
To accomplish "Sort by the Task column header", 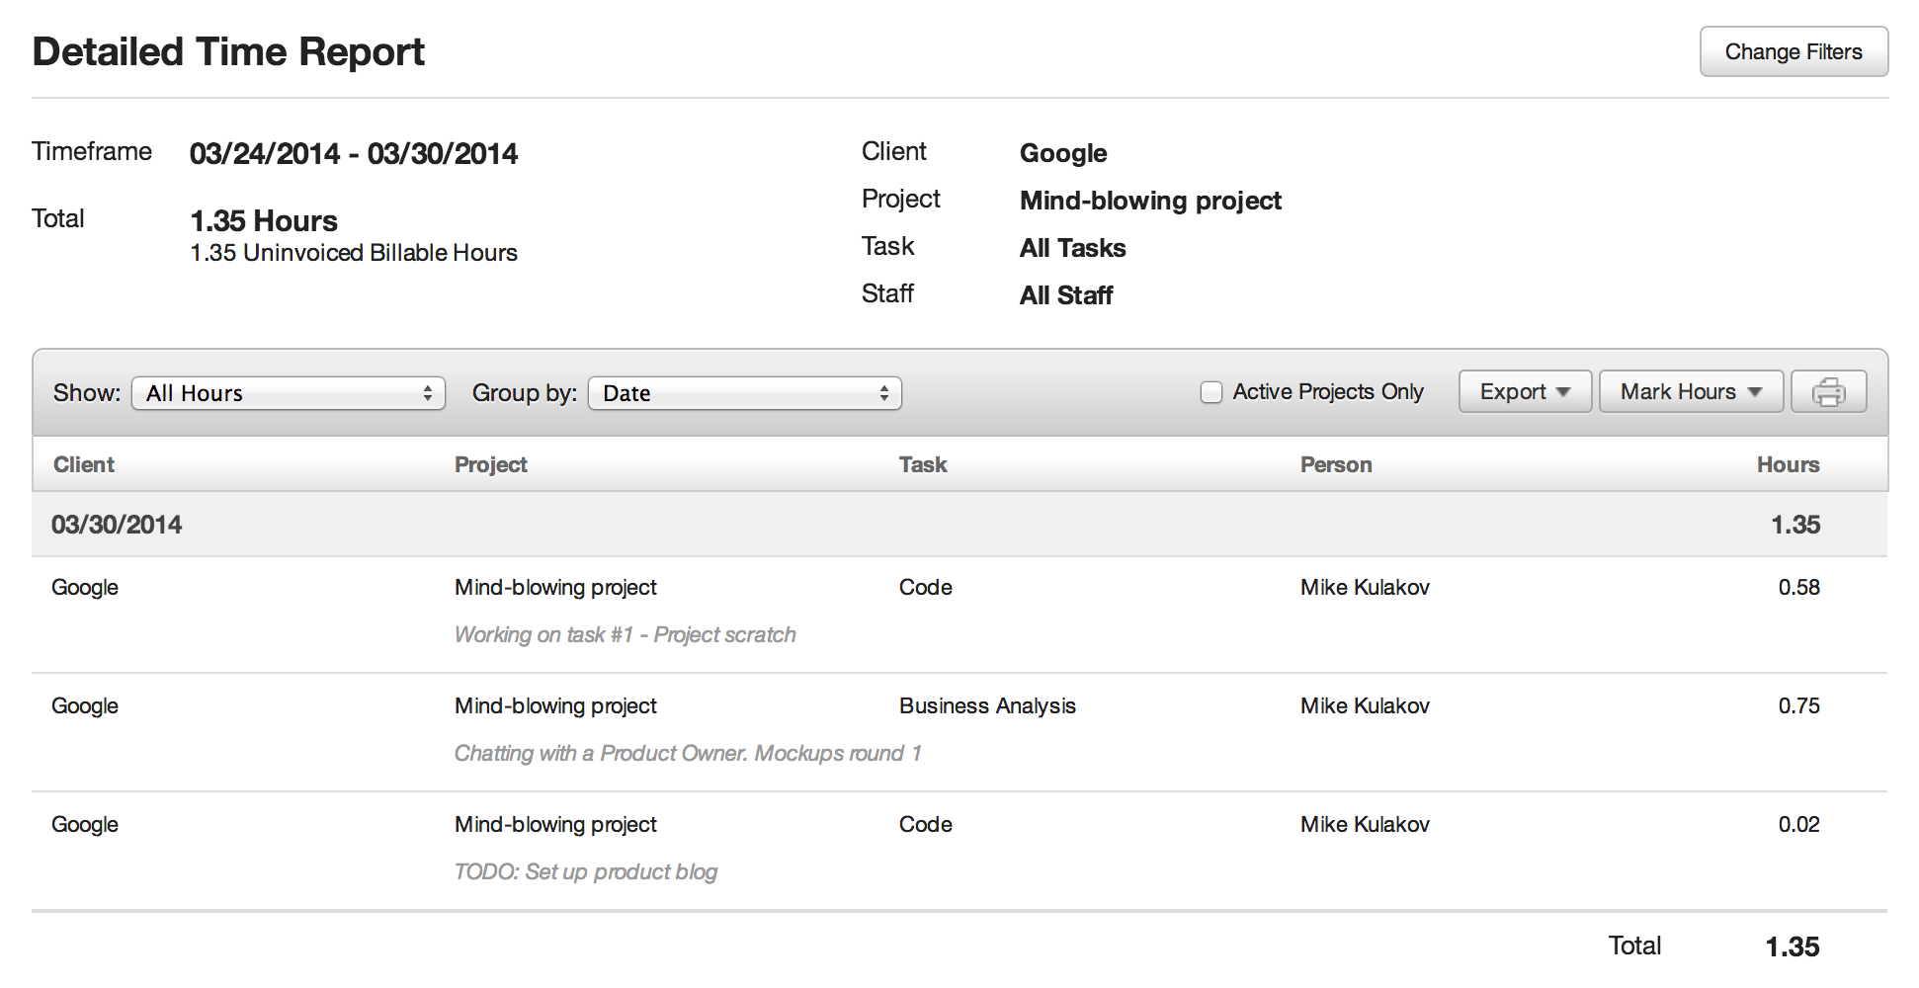I will 923,464.
